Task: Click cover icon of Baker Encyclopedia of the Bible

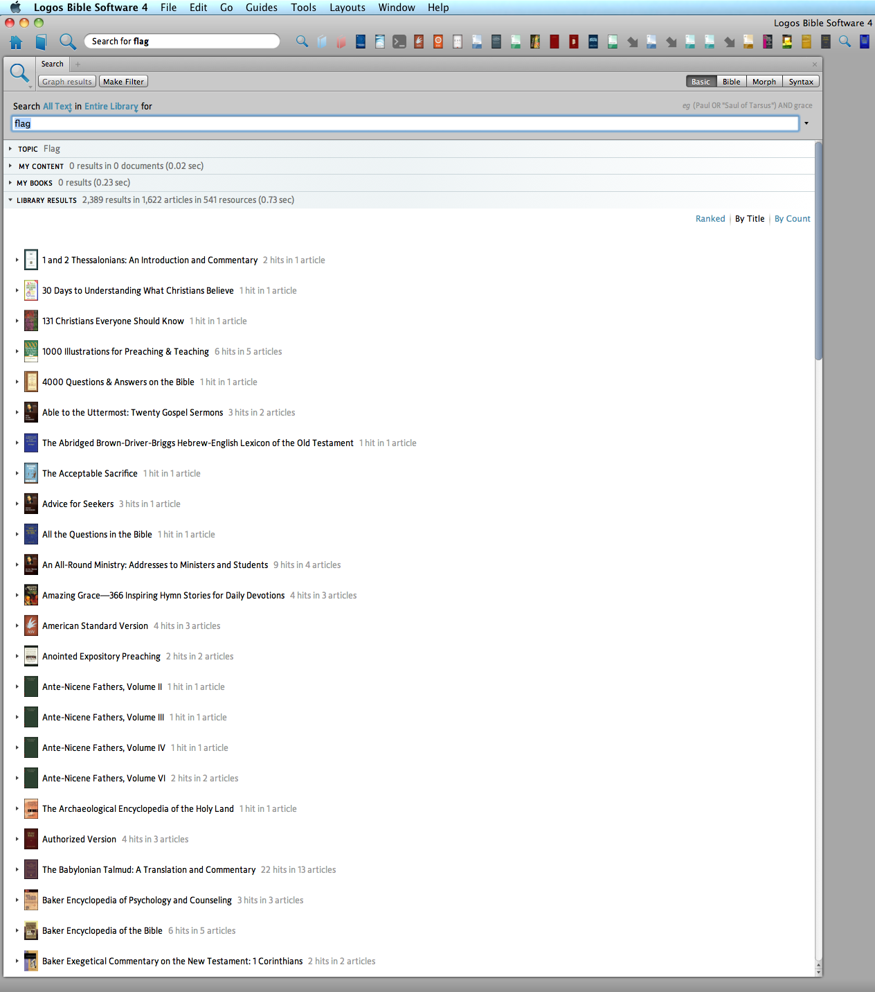Action: 31,930
